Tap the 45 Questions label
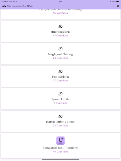Screen dimensions: 121x161 60,152
